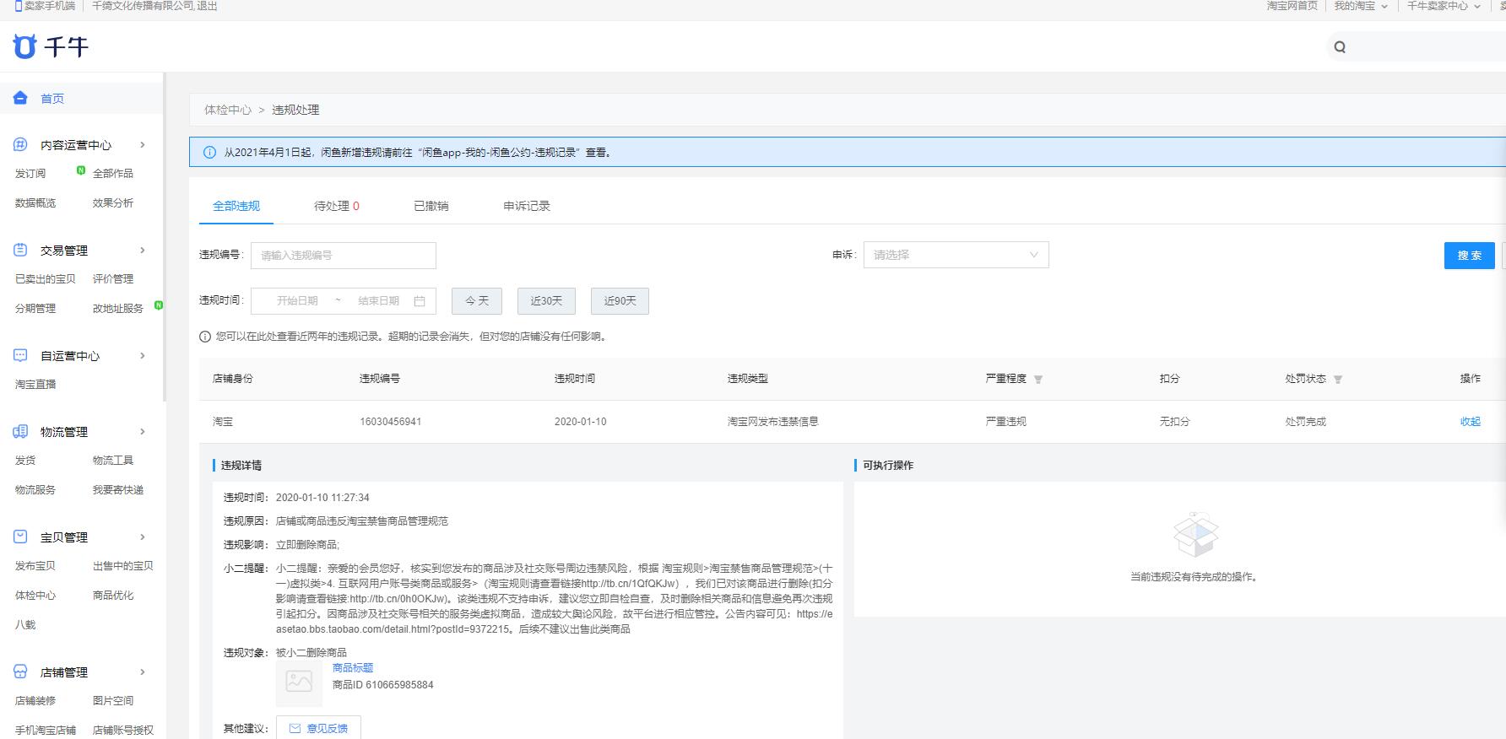Click the 意见反馈 button
1506x739 pixels.
pos(318,728)
